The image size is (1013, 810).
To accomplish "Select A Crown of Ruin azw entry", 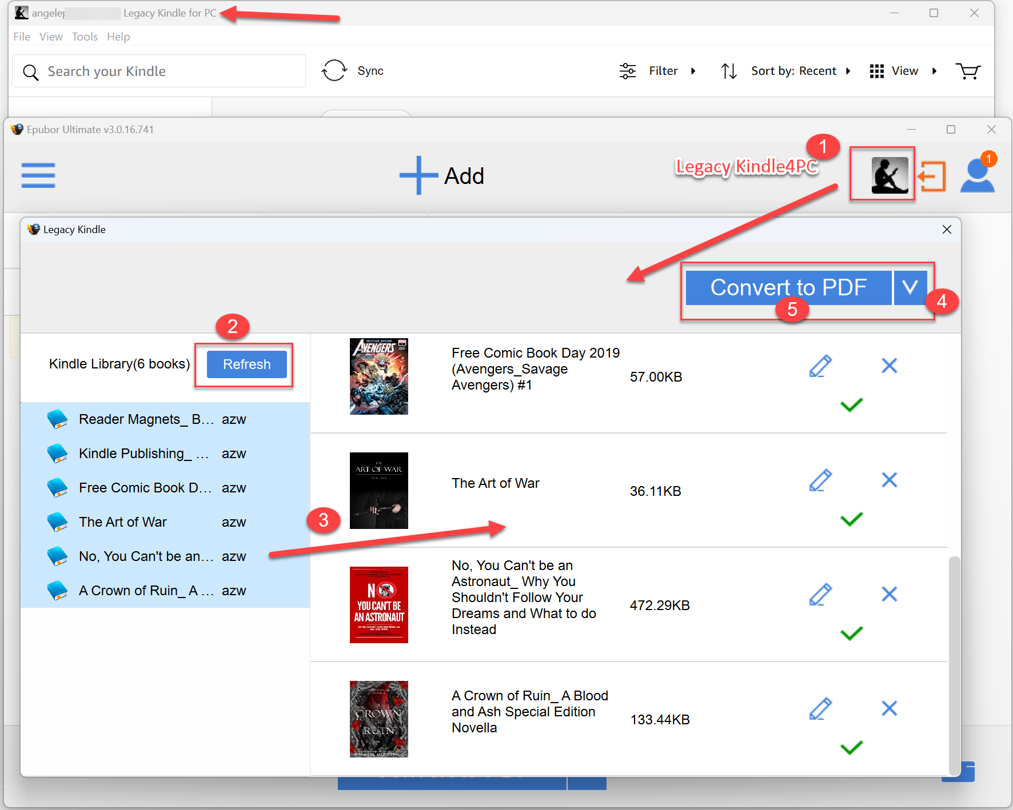I will (165, 591).
